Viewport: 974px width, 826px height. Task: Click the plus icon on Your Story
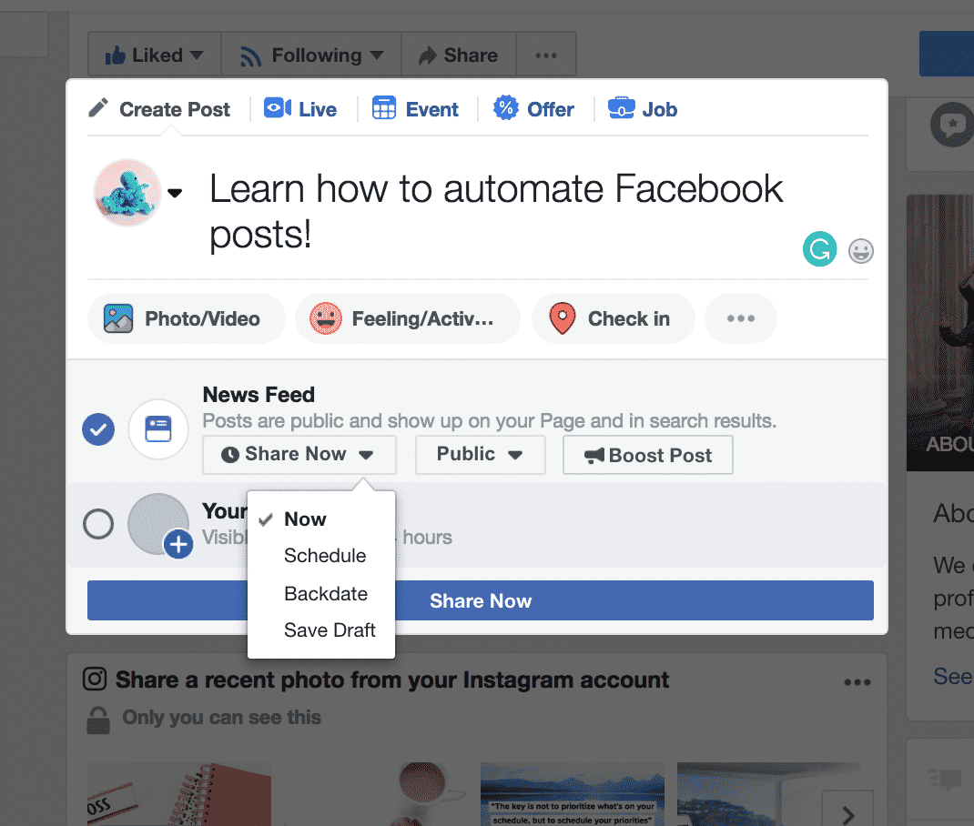(178, 545)
